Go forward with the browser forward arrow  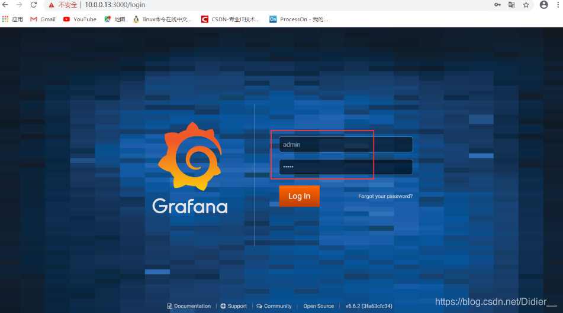(20, 5)
